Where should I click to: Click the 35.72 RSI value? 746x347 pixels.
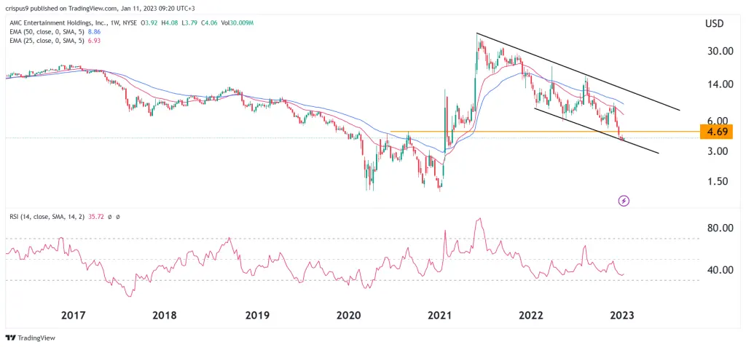pos(96,217)
